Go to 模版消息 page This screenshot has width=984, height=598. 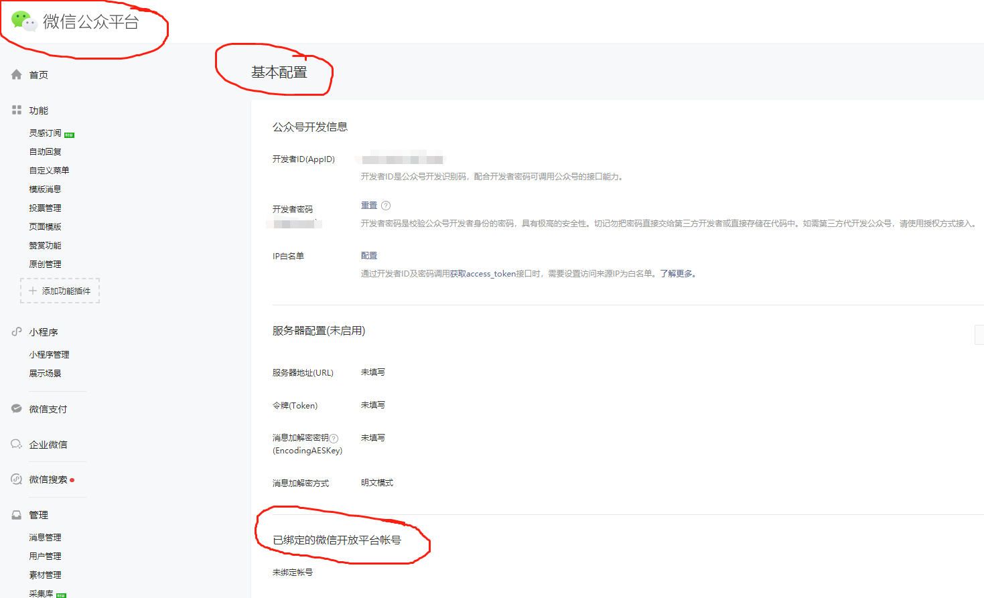46,190
